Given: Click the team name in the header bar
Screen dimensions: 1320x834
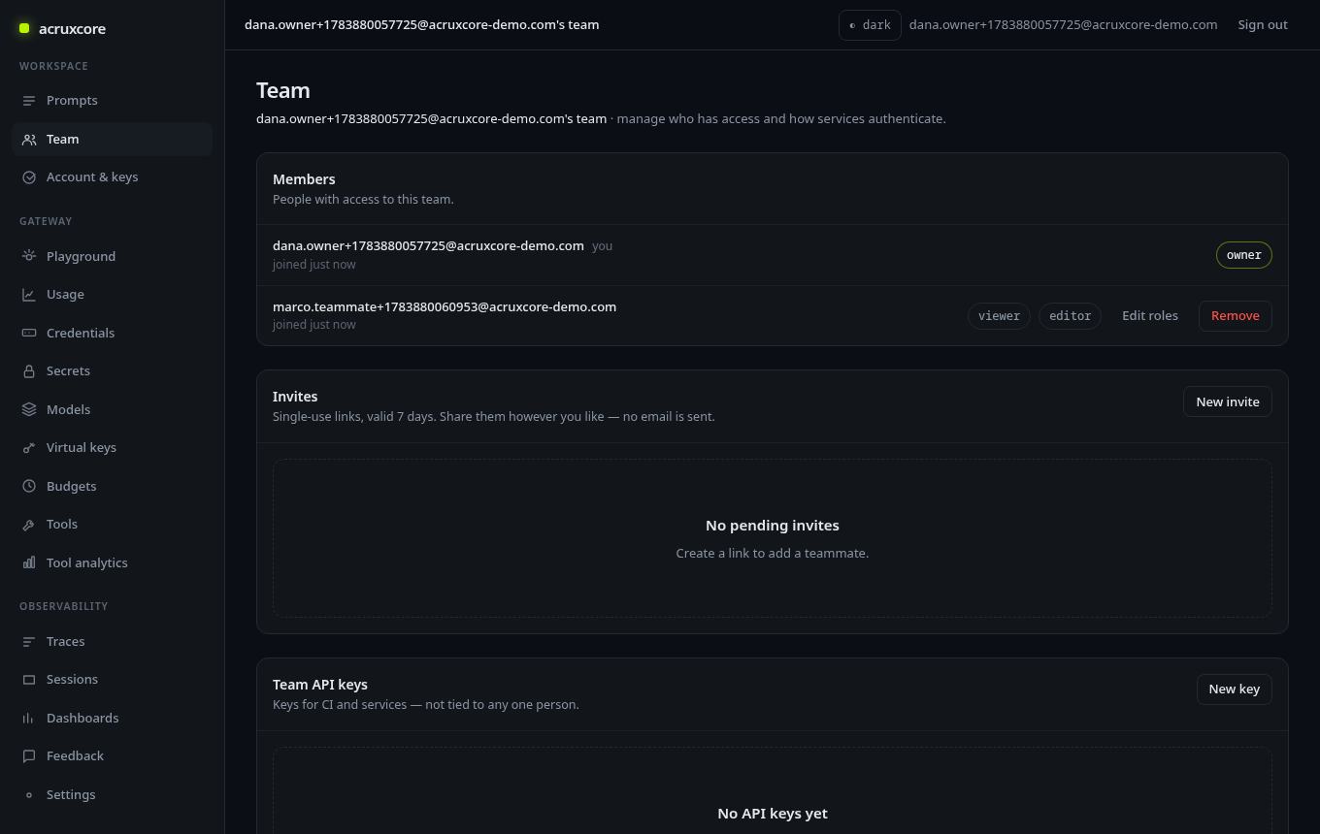Looking at the screenshot, I should click(421, 25).
